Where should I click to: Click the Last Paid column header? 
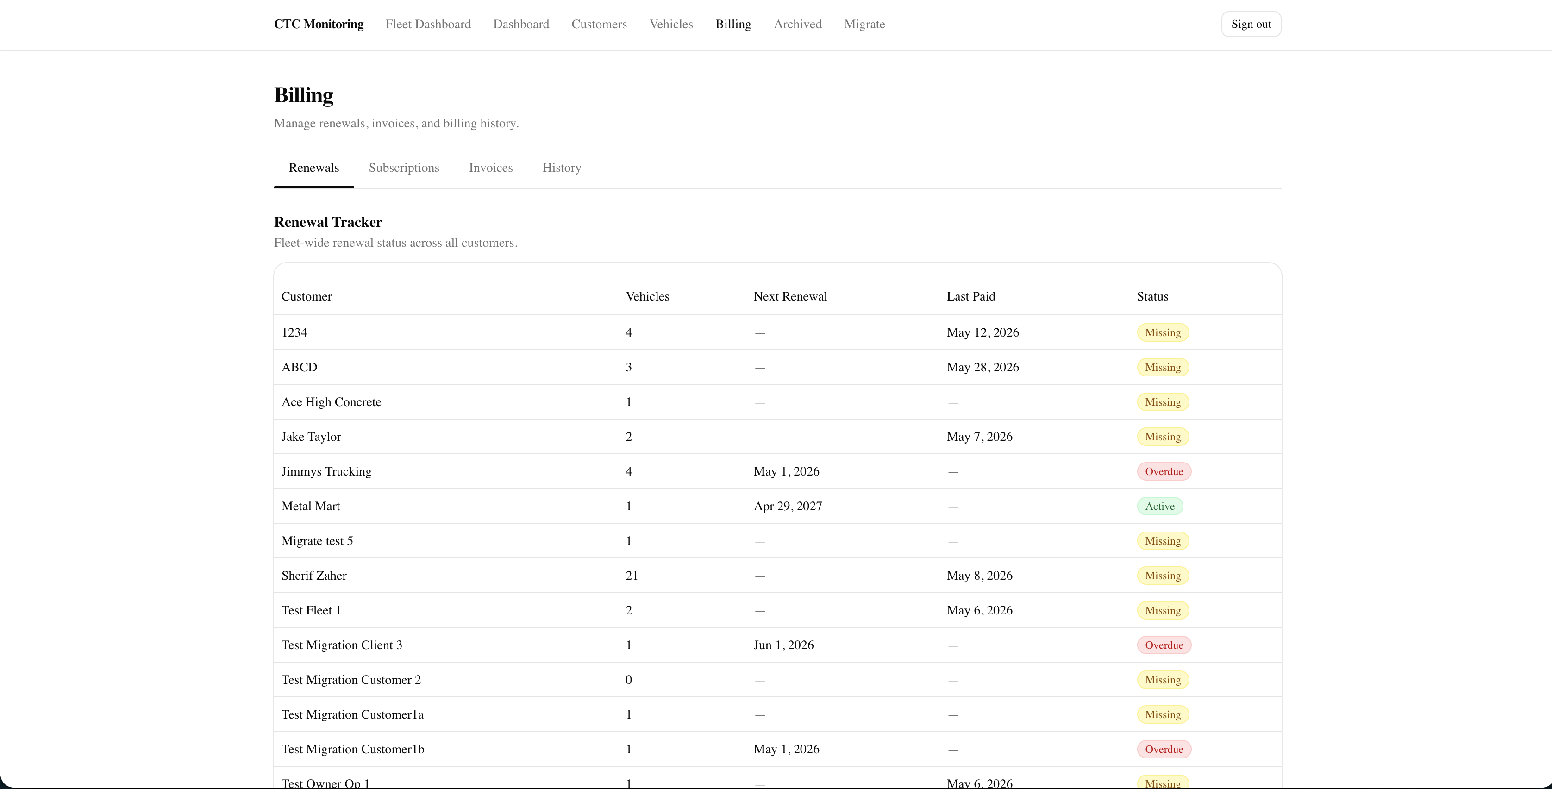point(970,296)
